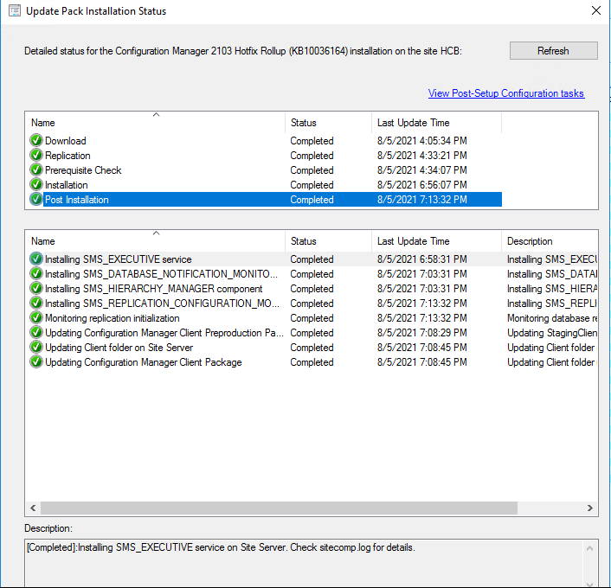Click check icon for Installing SMS_EXECUTIVE service

pos(36,259)
